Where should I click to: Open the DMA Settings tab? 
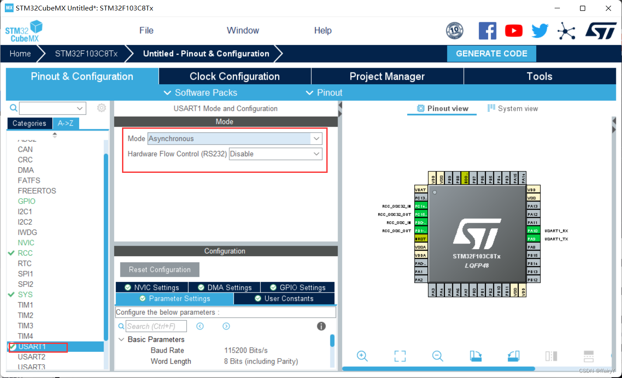(224, 288)
